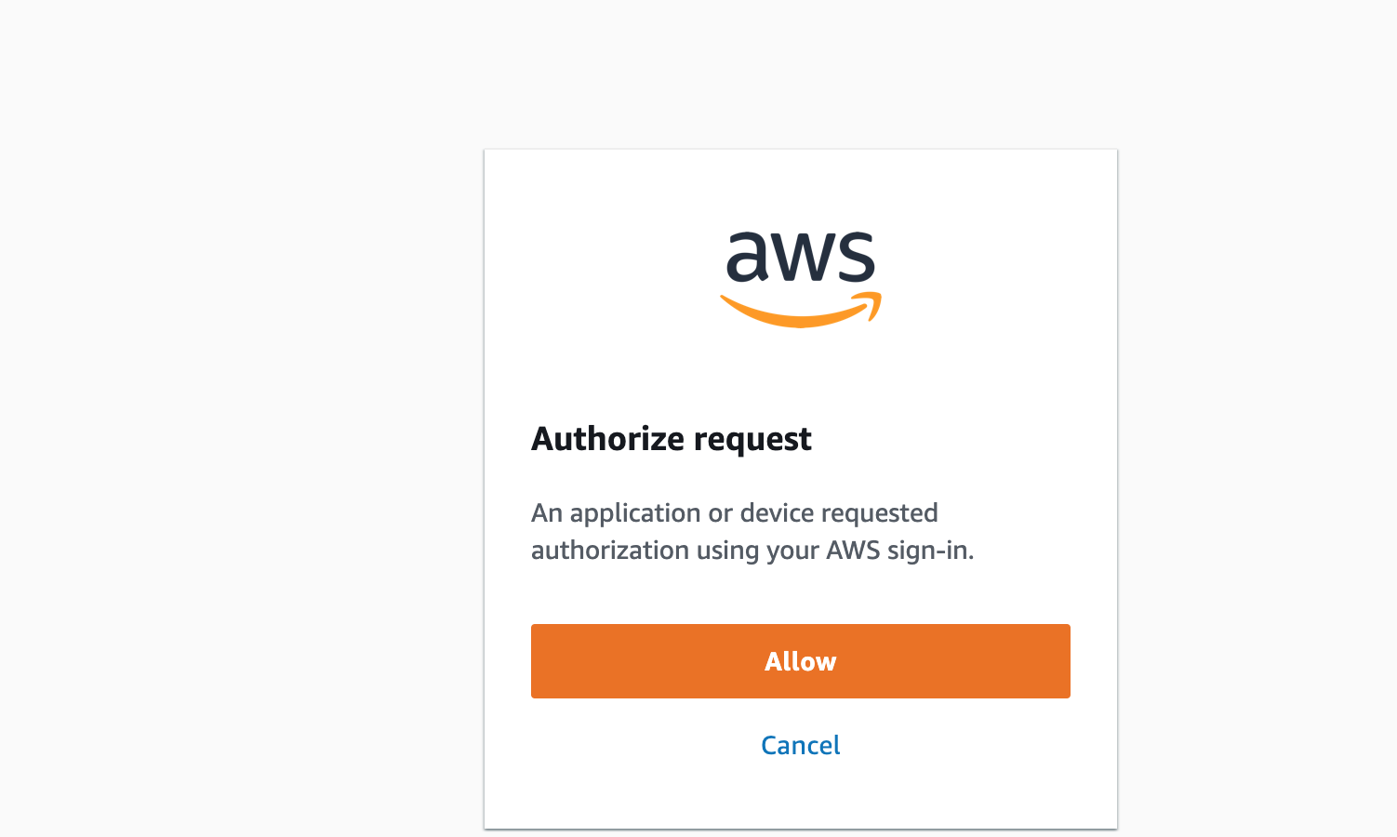Click the "AWS sign-in" phrase in the description
This screenshot has width=1397, height=837.
click(898, 551)
